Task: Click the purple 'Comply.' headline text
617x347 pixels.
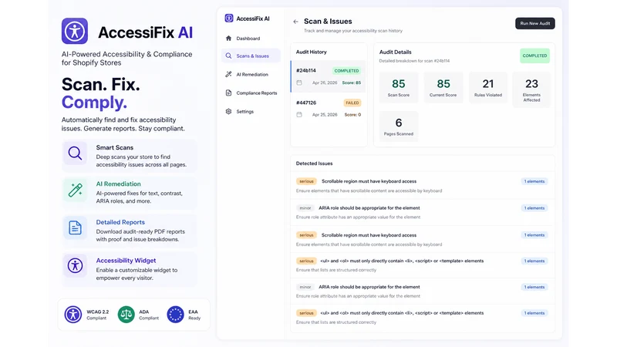Action: tap(94, 103)
